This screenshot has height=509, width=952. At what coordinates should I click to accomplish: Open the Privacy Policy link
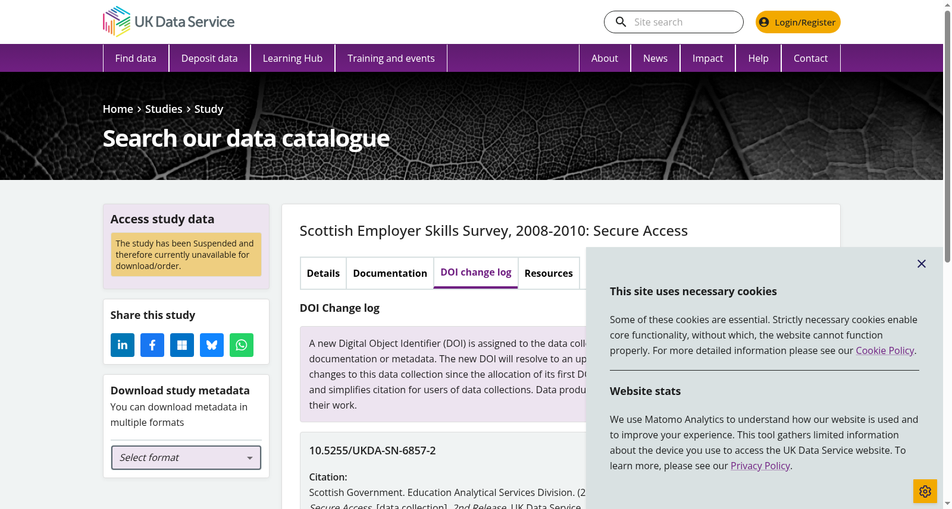[760, 466]
